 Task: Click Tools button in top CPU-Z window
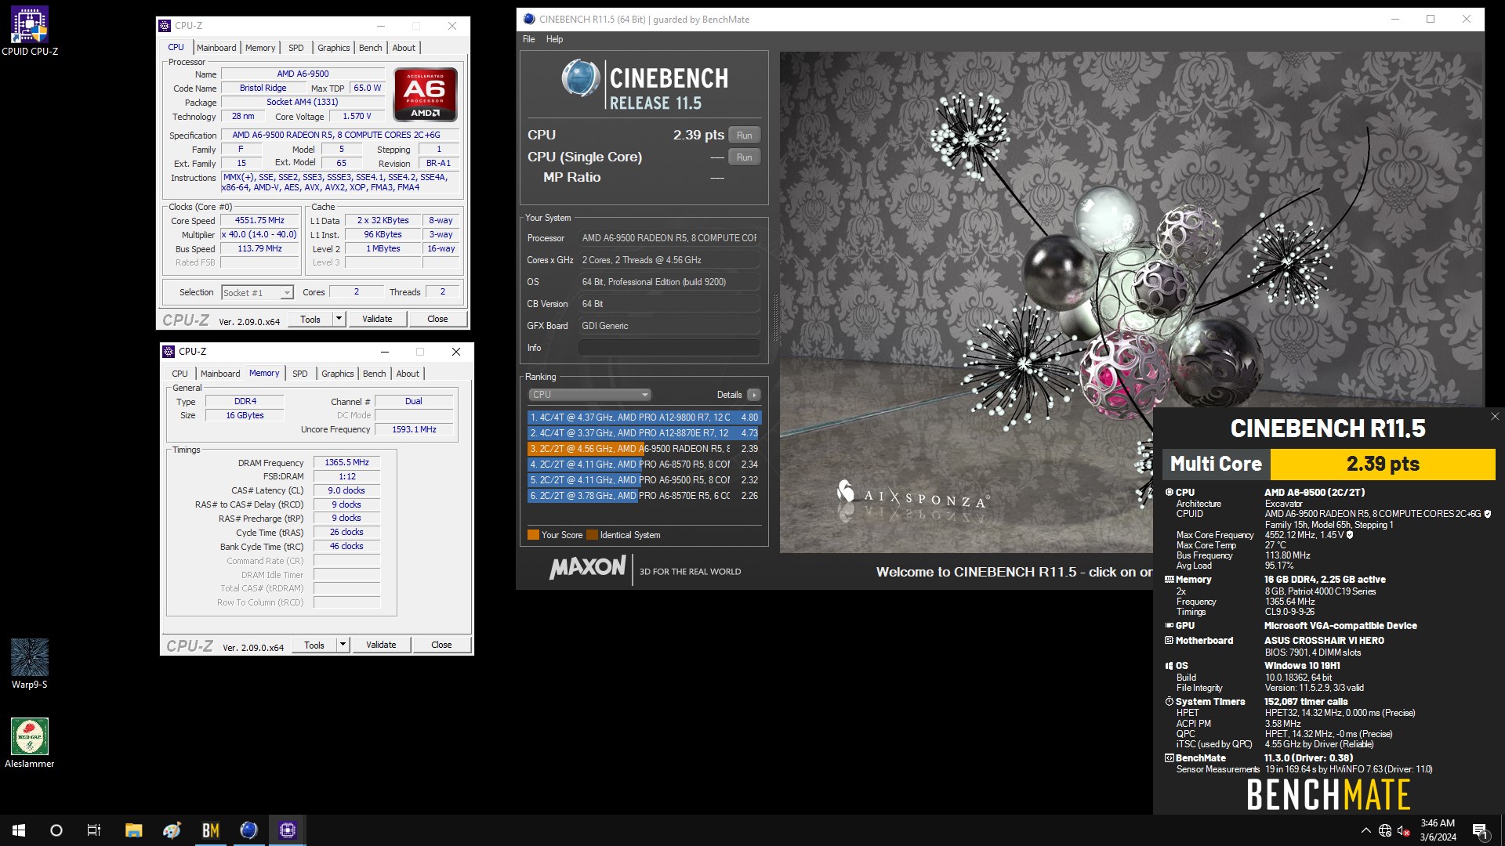(310, 319)
